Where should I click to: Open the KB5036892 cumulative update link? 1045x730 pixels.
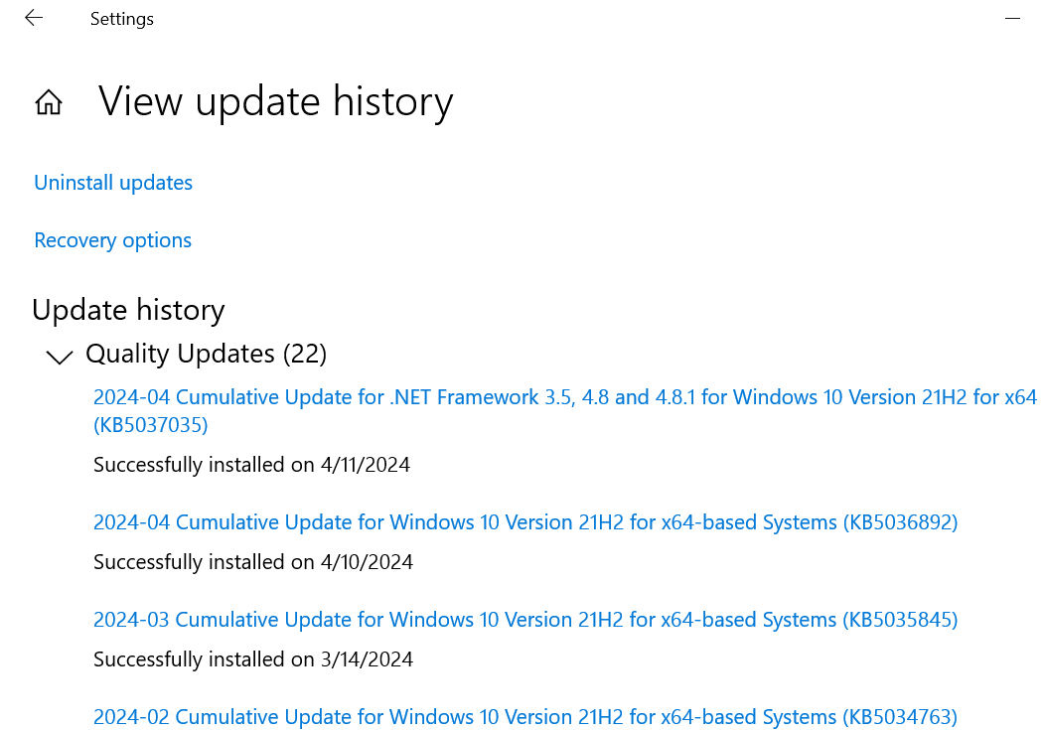click(x=525, y=522)
